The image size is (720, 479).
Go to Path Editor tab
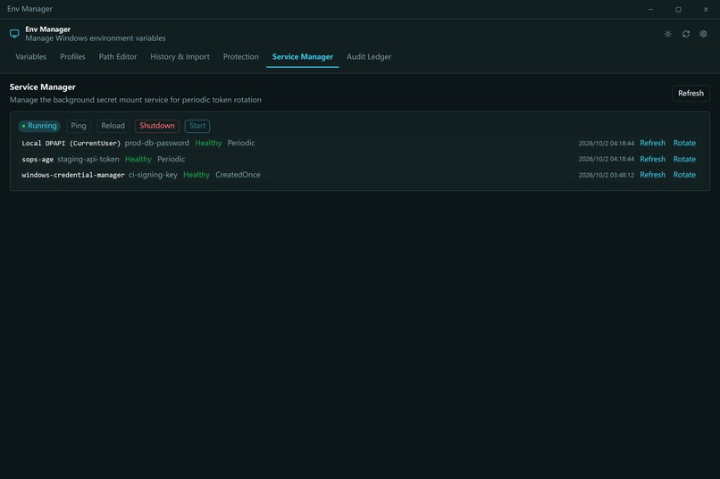click(118, 57)
